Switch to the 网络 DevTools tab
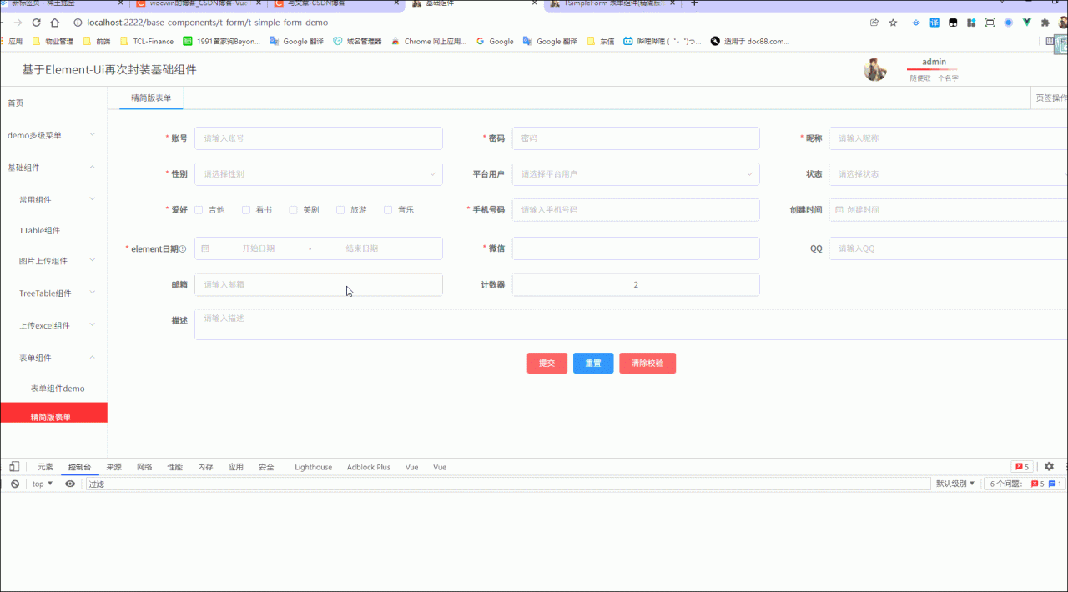This screenshot has width=1068, height=592. (x=144, y=467)
